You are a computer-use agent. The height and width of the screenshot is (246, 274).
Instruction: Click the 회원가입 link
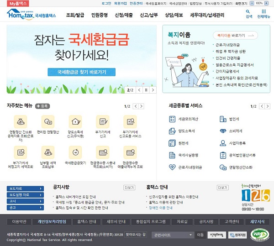[x=121, y=3]
